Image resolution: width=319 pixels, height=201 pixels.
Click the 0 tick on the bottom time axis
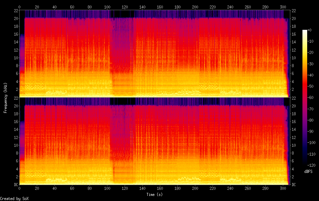click(x=19, y=189)
